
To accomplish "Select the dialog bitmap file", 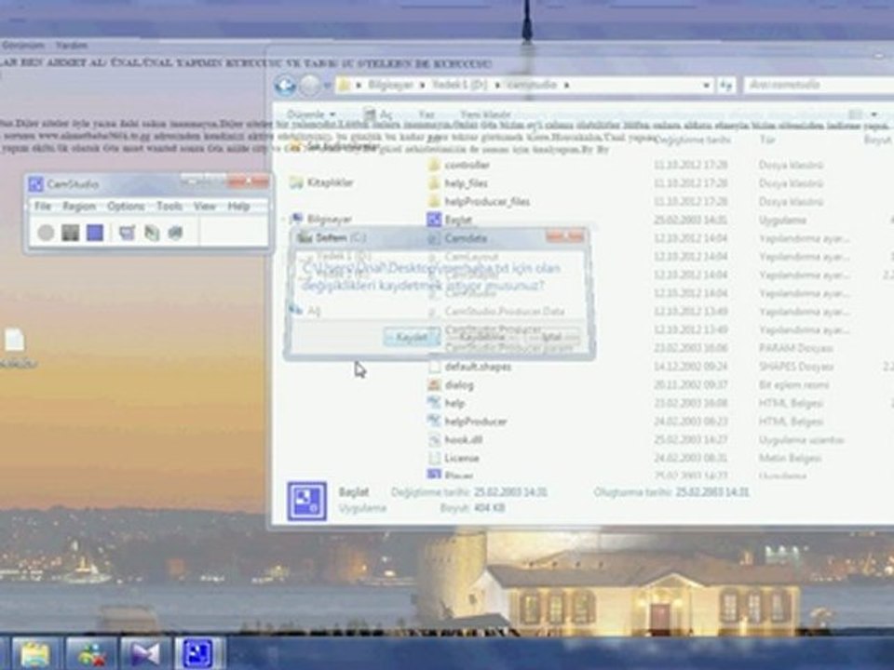I will click(x=451, y=385).
